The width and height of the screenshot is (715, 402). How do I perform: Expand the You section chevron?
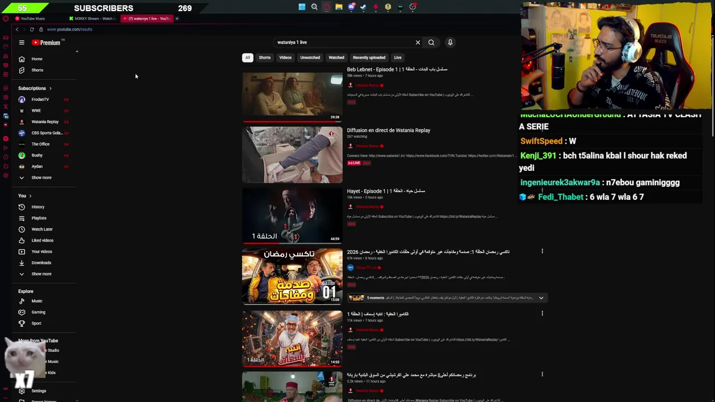[x=30, y=196]
